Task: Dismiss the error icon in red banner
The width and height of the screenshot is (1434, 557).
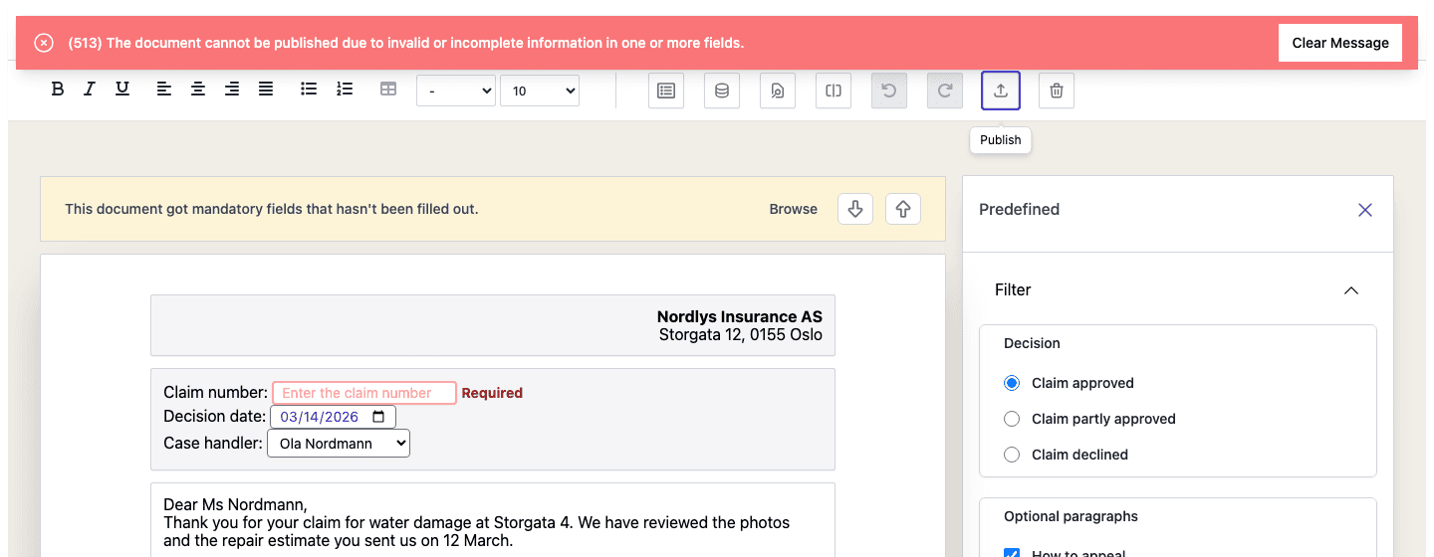Action: 44,43
